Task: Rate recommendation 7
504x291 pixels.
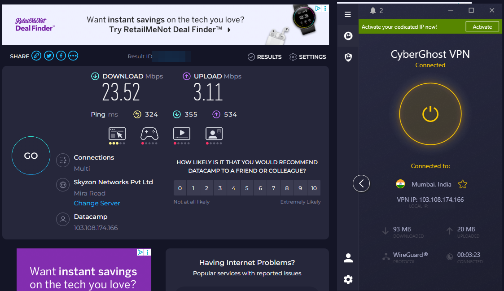Action: coord(273,188)
